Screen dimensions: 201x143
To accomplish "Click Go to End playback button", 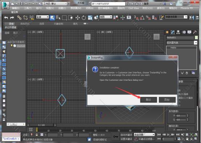I will click(177, 135).
